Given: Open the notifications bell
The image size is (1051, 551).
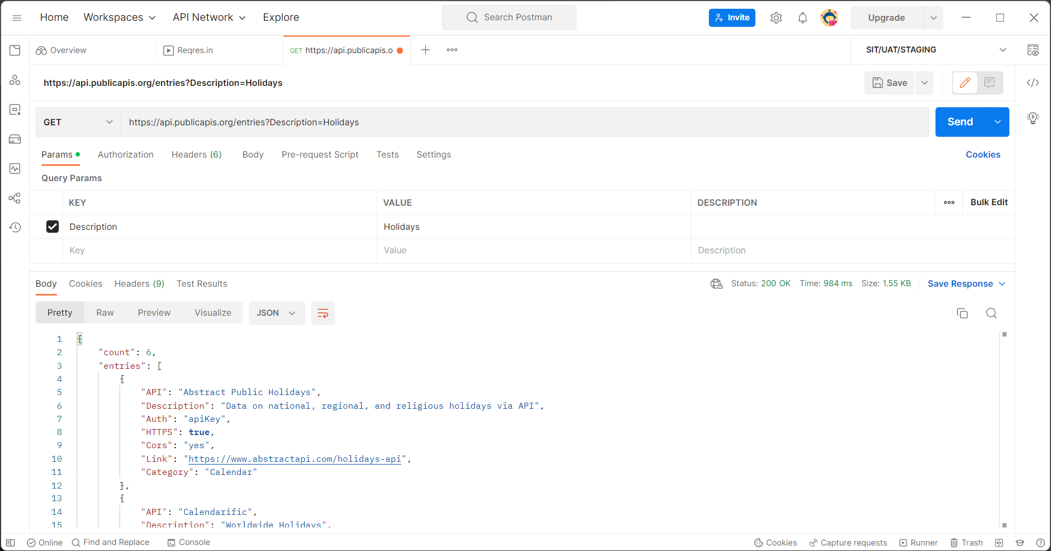Looking at the screenshot, I should pyautogui.click(x=802, y=18).
